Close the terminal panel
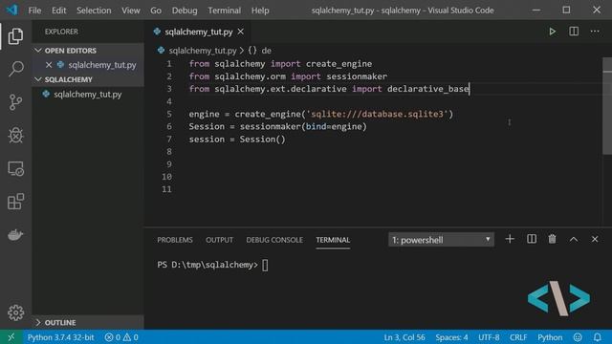This screenshot has width=612, height=344. coord(595,239)
